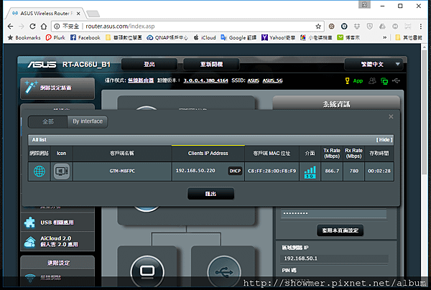This screenshot has height=290, width=431.
Task: Switch to the By interface tab
Action: click(88, 121)
